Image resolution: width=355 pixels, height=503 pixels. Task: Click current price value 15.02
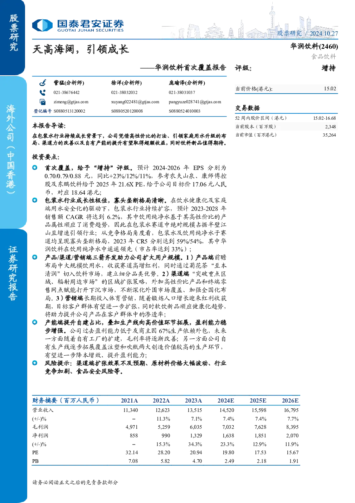(330, 89)
